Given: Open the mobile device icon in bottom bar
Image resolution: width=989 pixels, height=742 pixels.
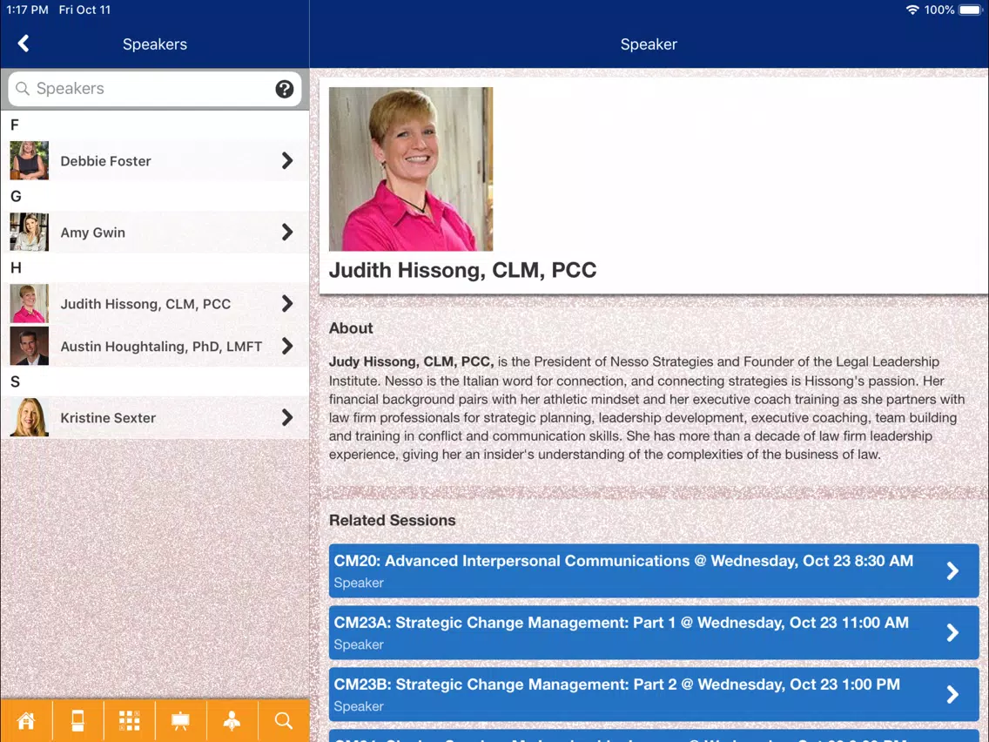Looking at the screenshot, I should [77, 720].
